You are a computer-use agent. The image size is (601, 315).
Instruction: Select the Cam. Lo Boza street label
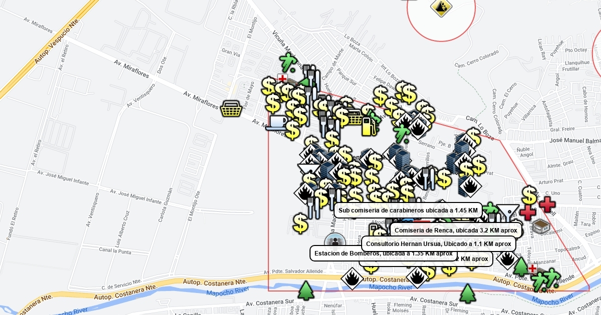(480, 127)
